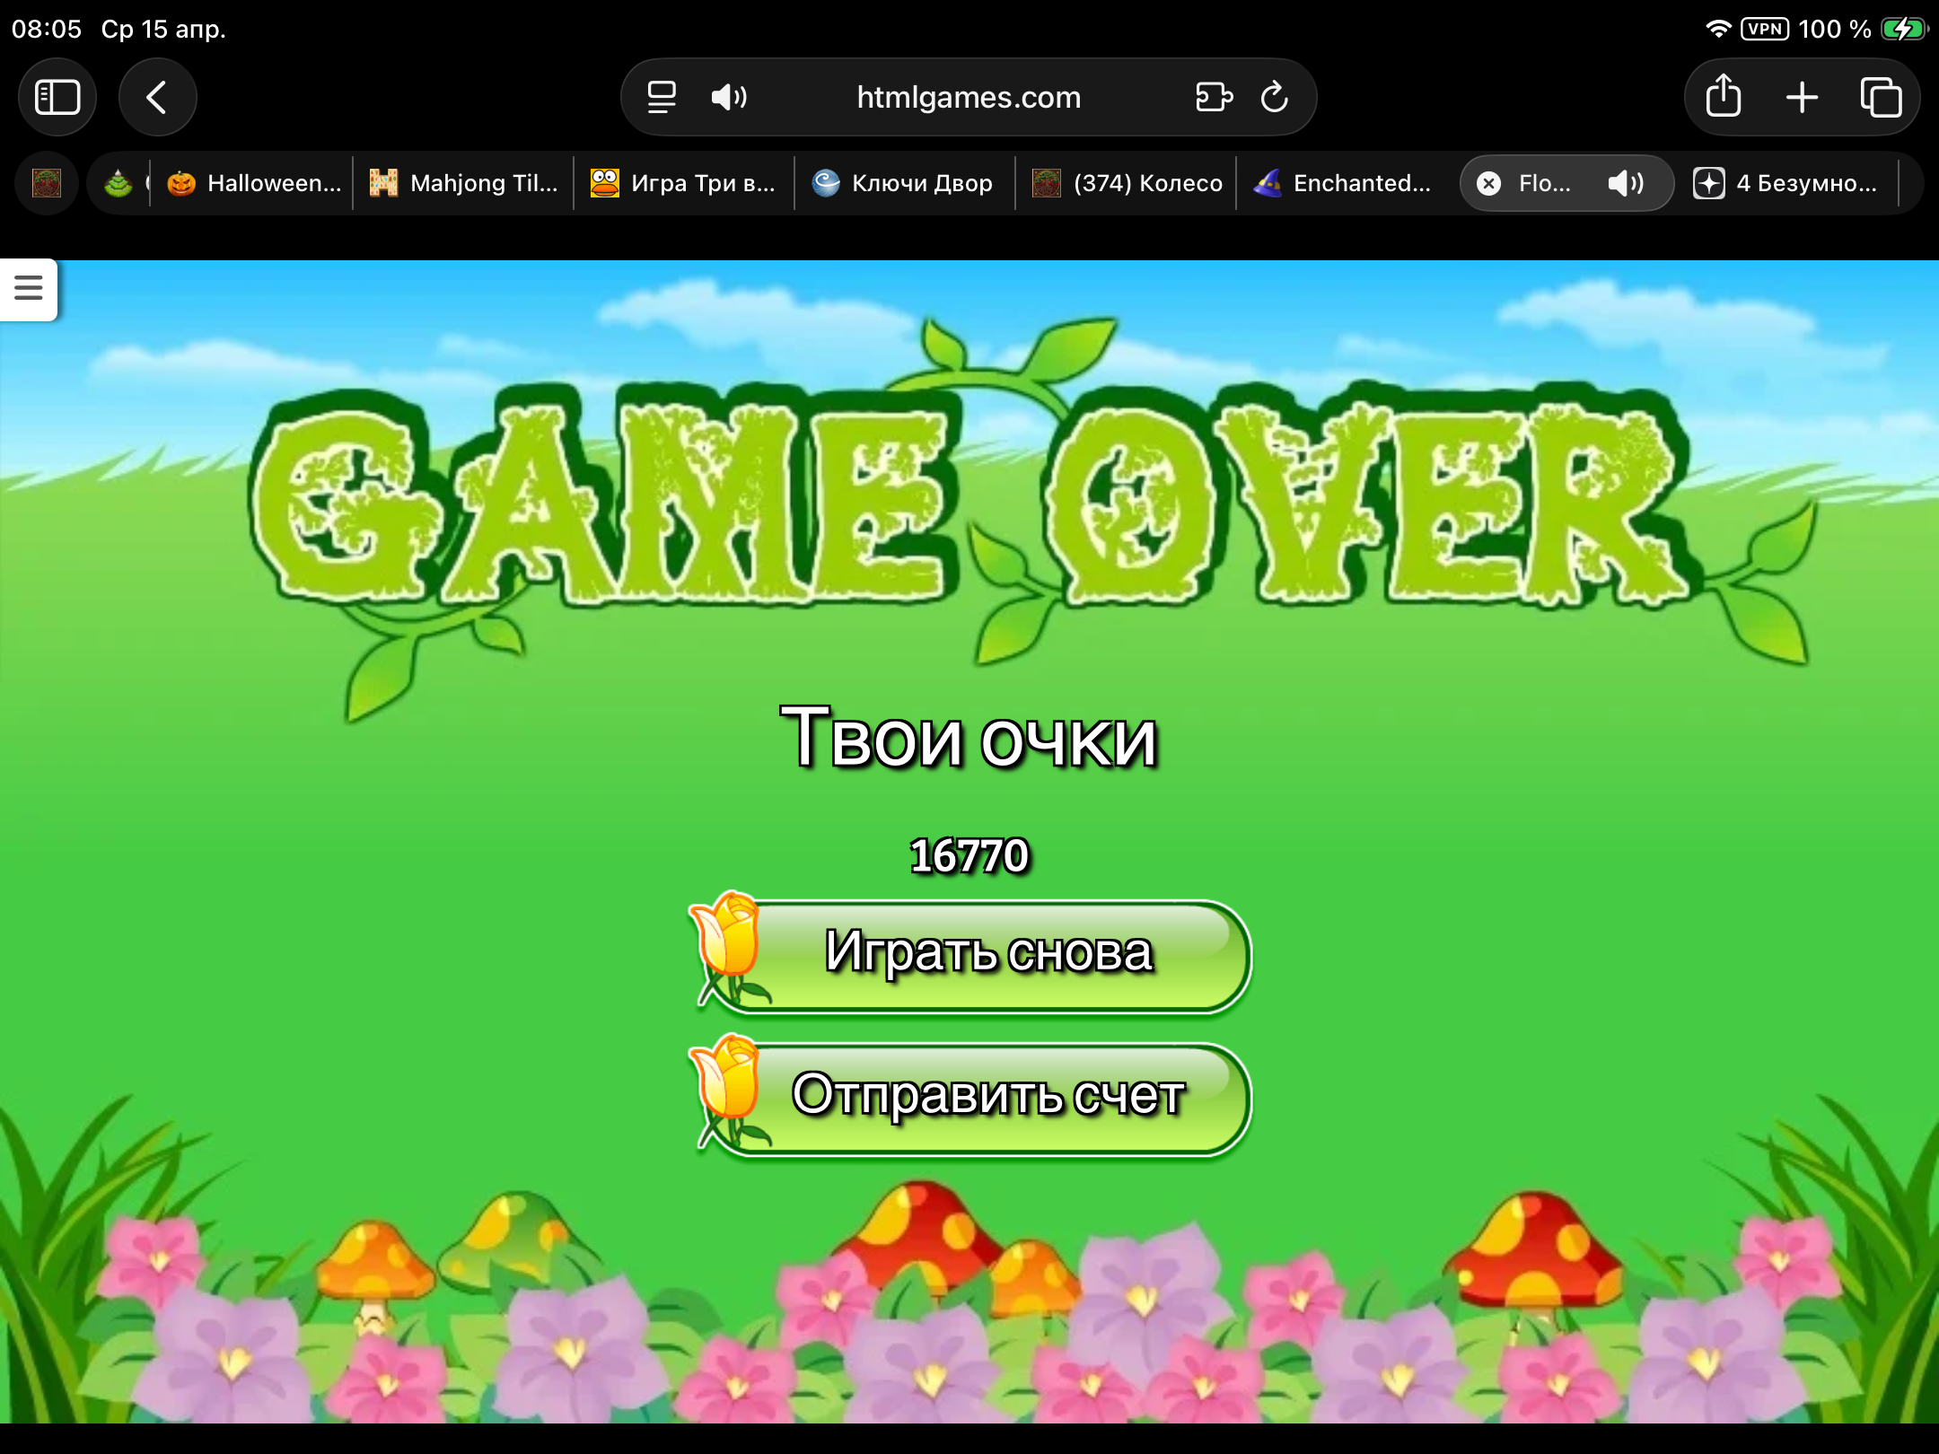Open the extensions puzzle icon

coord(1214,97)
